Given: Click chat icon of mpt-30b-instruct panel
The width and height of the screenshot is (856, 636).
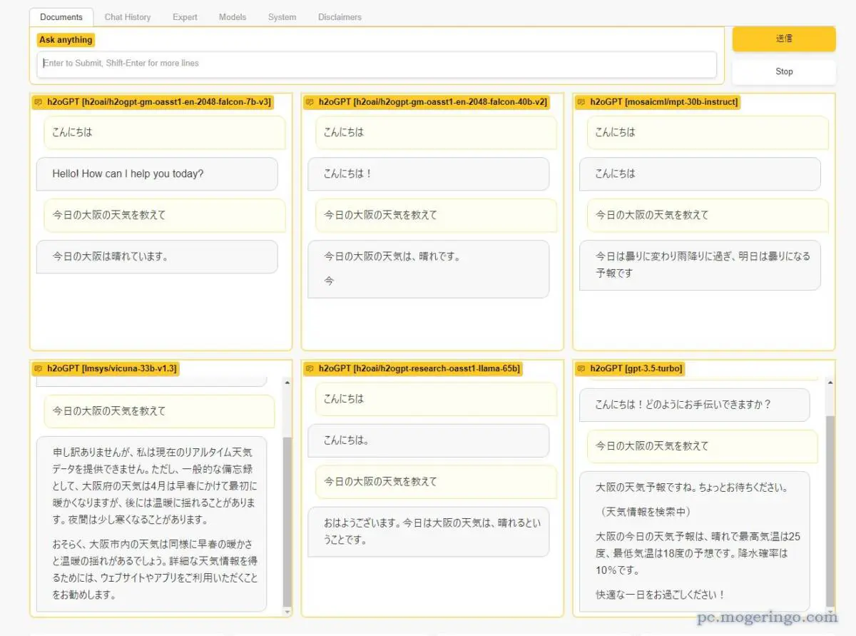Looking at the screenshot, I should coord(581,102).
